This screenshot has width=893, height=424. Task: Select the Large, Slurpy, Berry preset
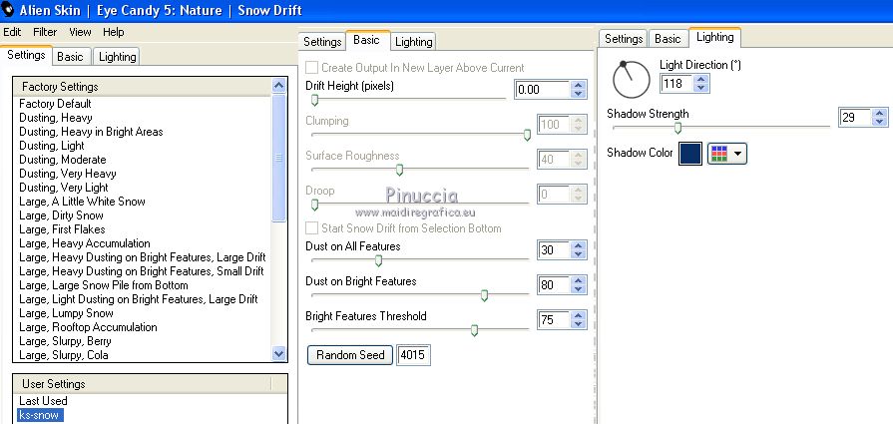[x=66, y=341]
